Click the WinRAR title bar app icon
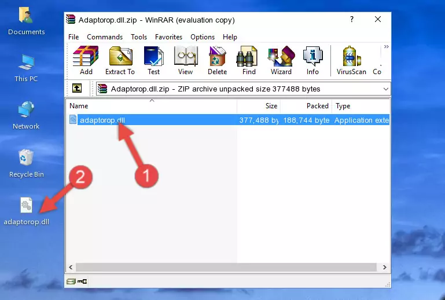Viewport: 445px width, 300px height. tap(71, 19)
